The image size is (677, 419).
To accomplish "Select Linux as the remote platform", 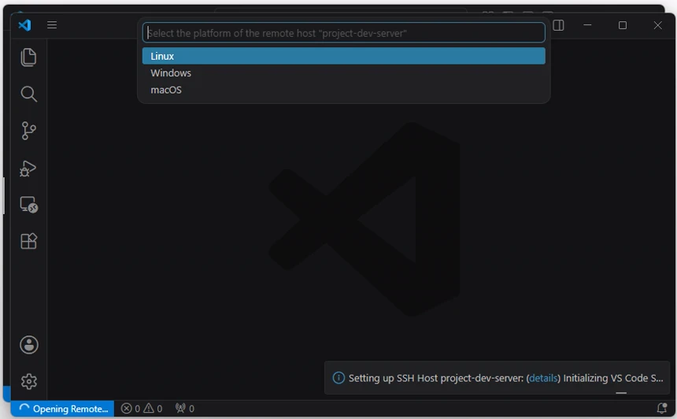I will pos(344,56).
